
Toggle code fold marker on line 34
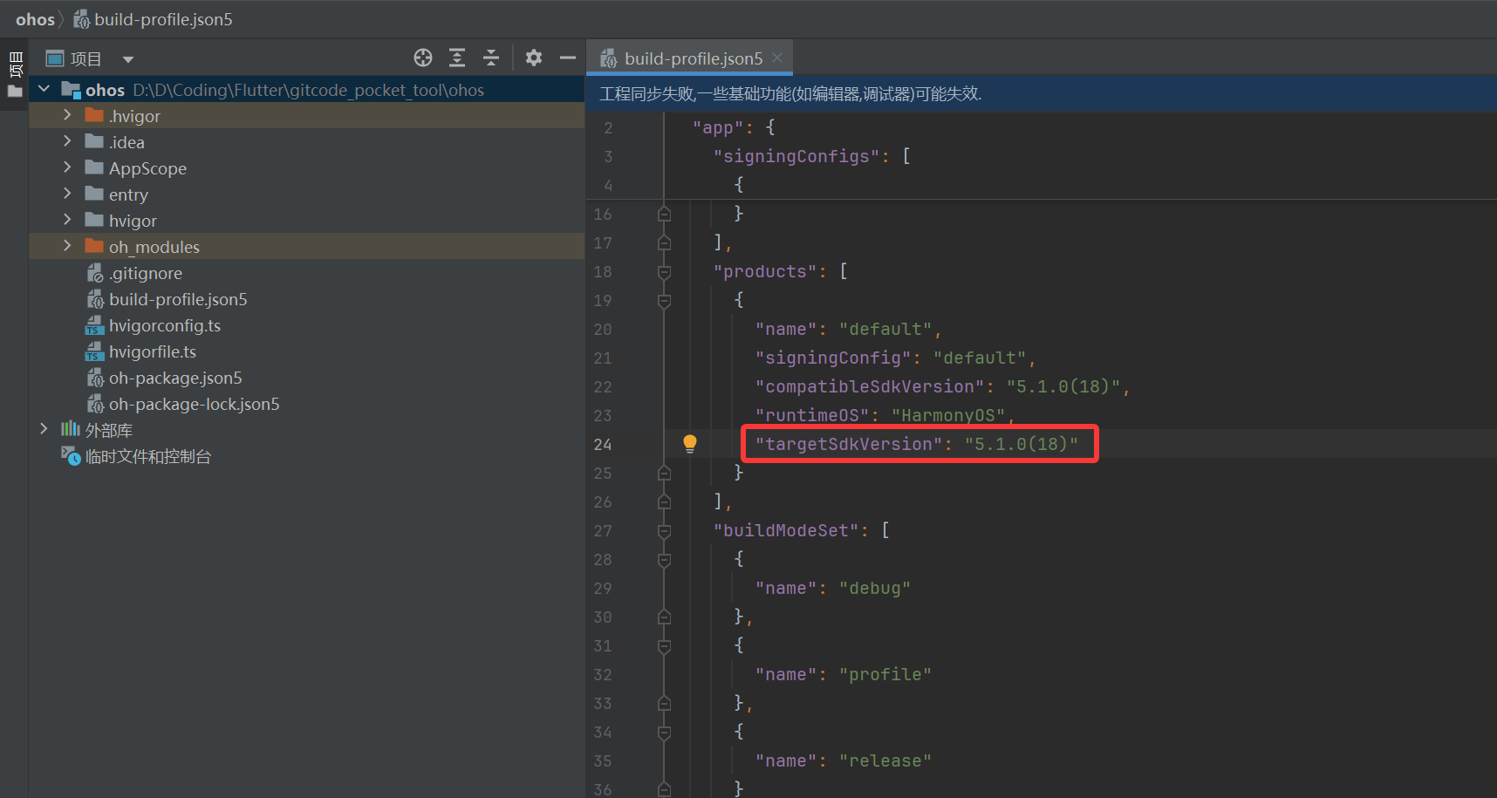(664, 732)
